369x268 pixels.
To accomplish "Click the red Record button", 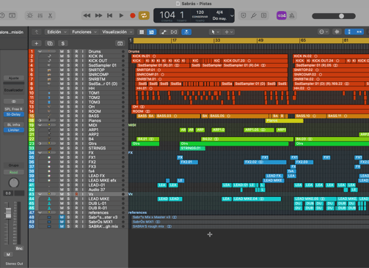I will [x=133, y=15].
